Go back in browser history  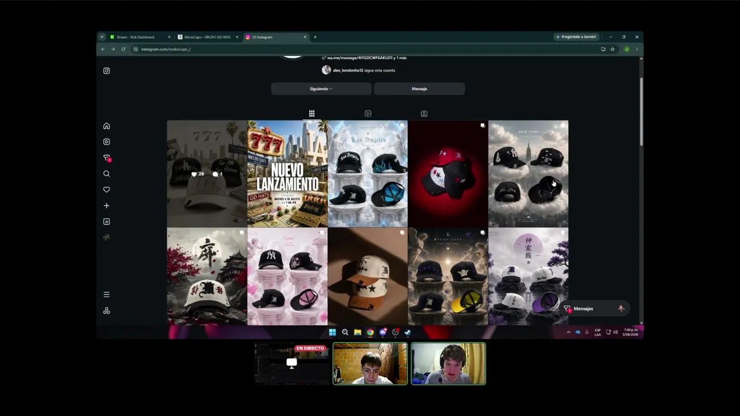coord(103,49)
